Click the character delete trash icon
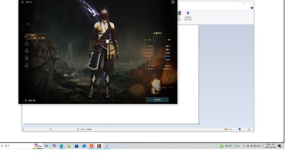This screenshot has width=293, height=164. (25, 101)
